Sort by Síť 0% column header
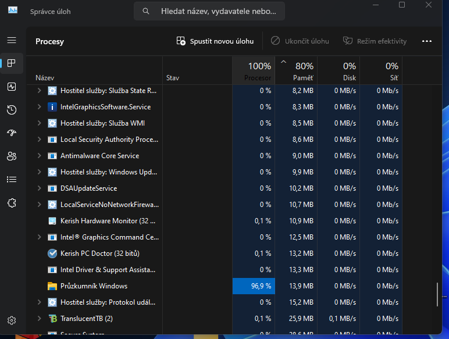Viewport: 449px width, 339px height. 381,70
